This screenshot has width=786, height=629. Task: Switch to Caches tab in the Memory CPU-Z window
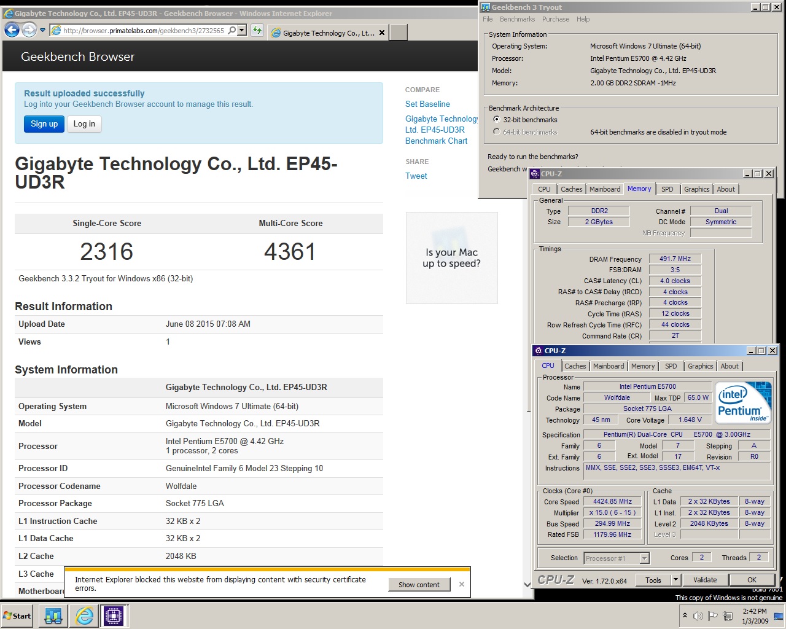tap(571, 189)
